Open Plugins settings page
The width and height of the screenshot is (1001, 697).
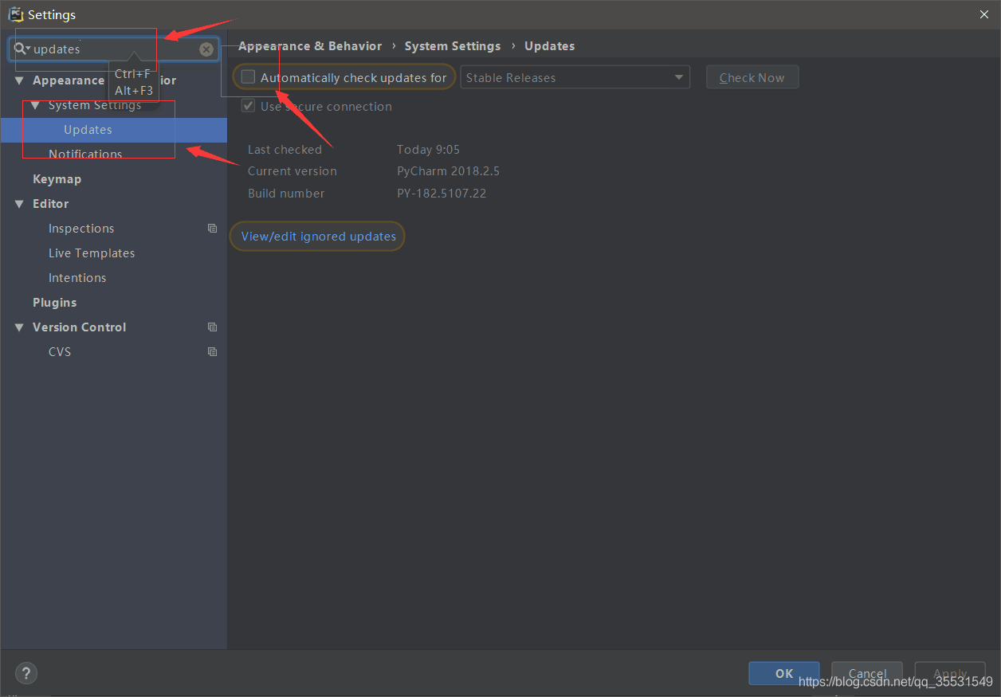(54, 303)
